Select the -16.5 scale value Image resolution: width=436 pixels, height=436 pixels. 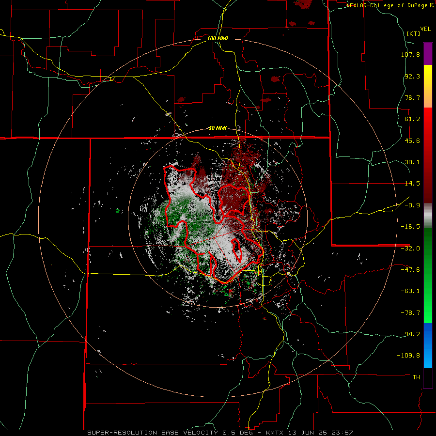pos(410,227)
